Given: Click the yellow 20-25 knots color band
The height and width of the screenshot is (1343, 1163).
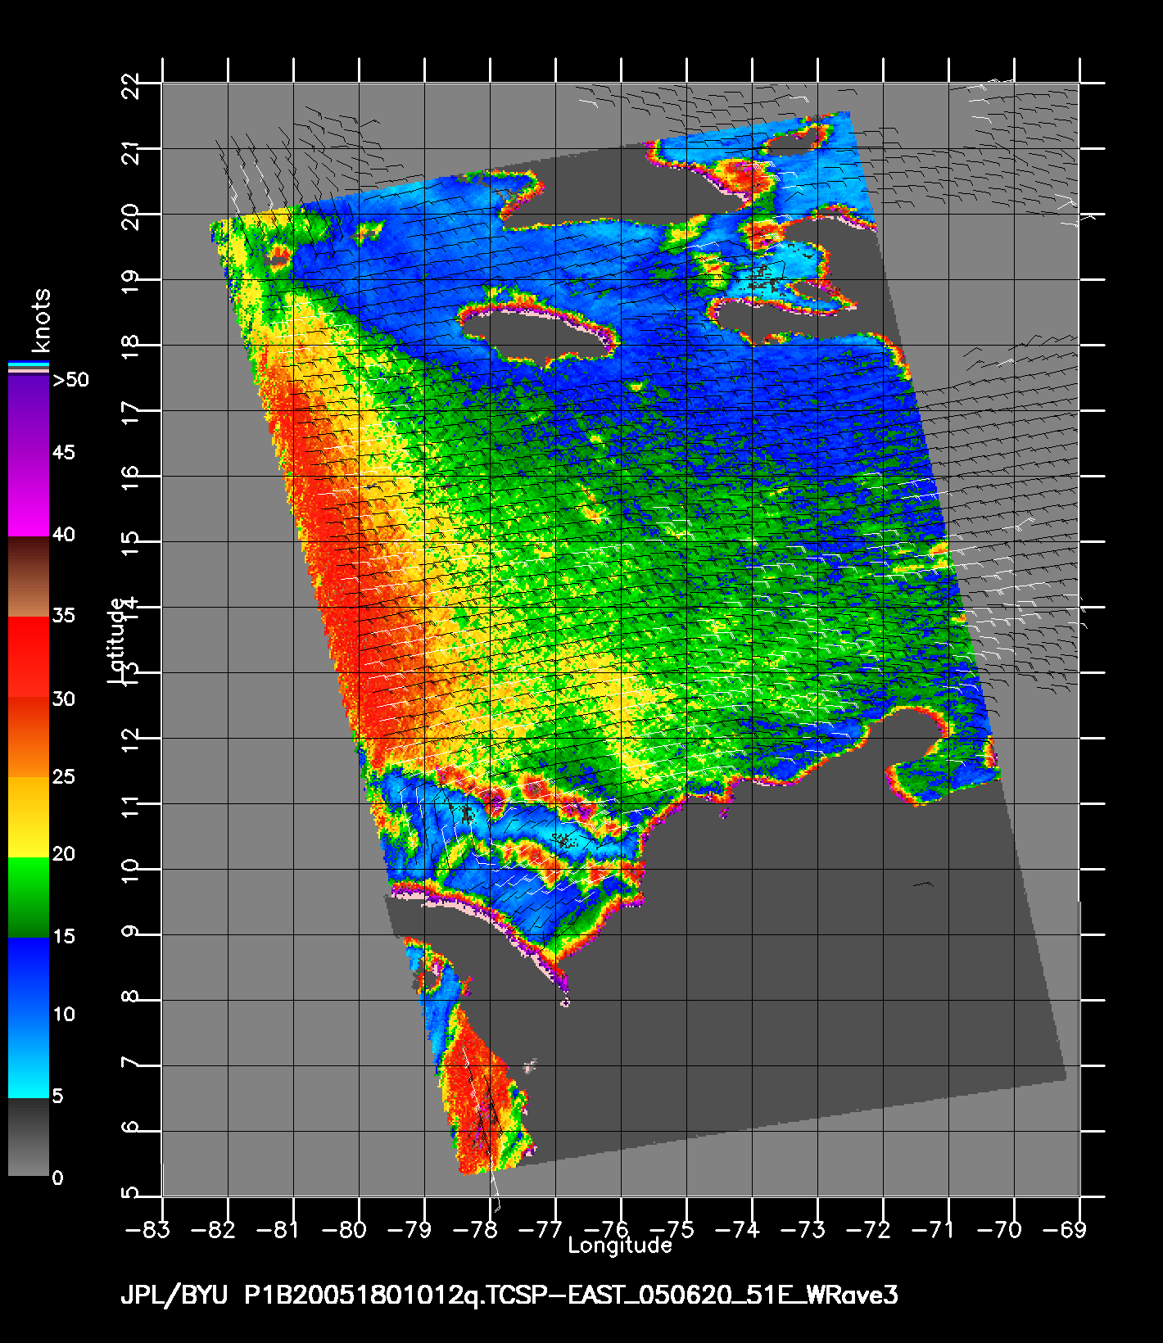Looking at the screenshot, I should (x=29, y=817).
